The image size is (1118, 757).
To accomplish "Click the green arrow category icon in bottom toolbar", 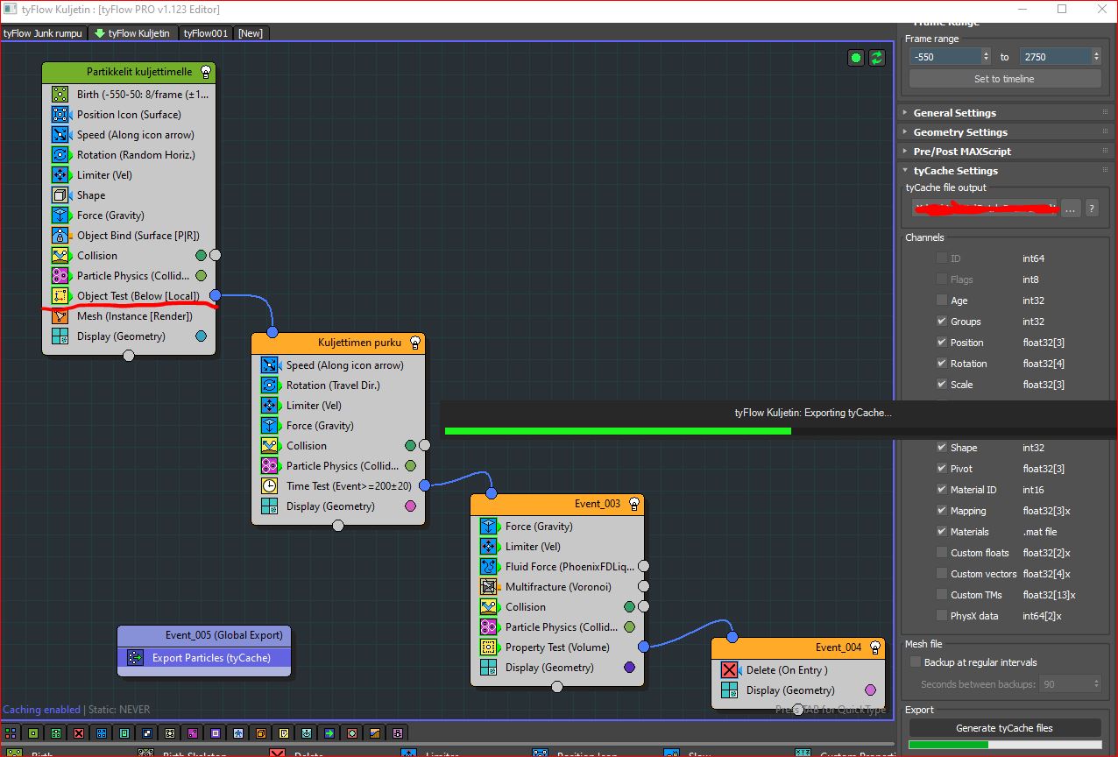I will tap(329, 732).
